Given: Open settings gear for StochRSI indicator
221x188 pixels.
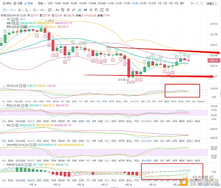Looking at the screenshot, I should pyautogui.click(x=31, y=145).
